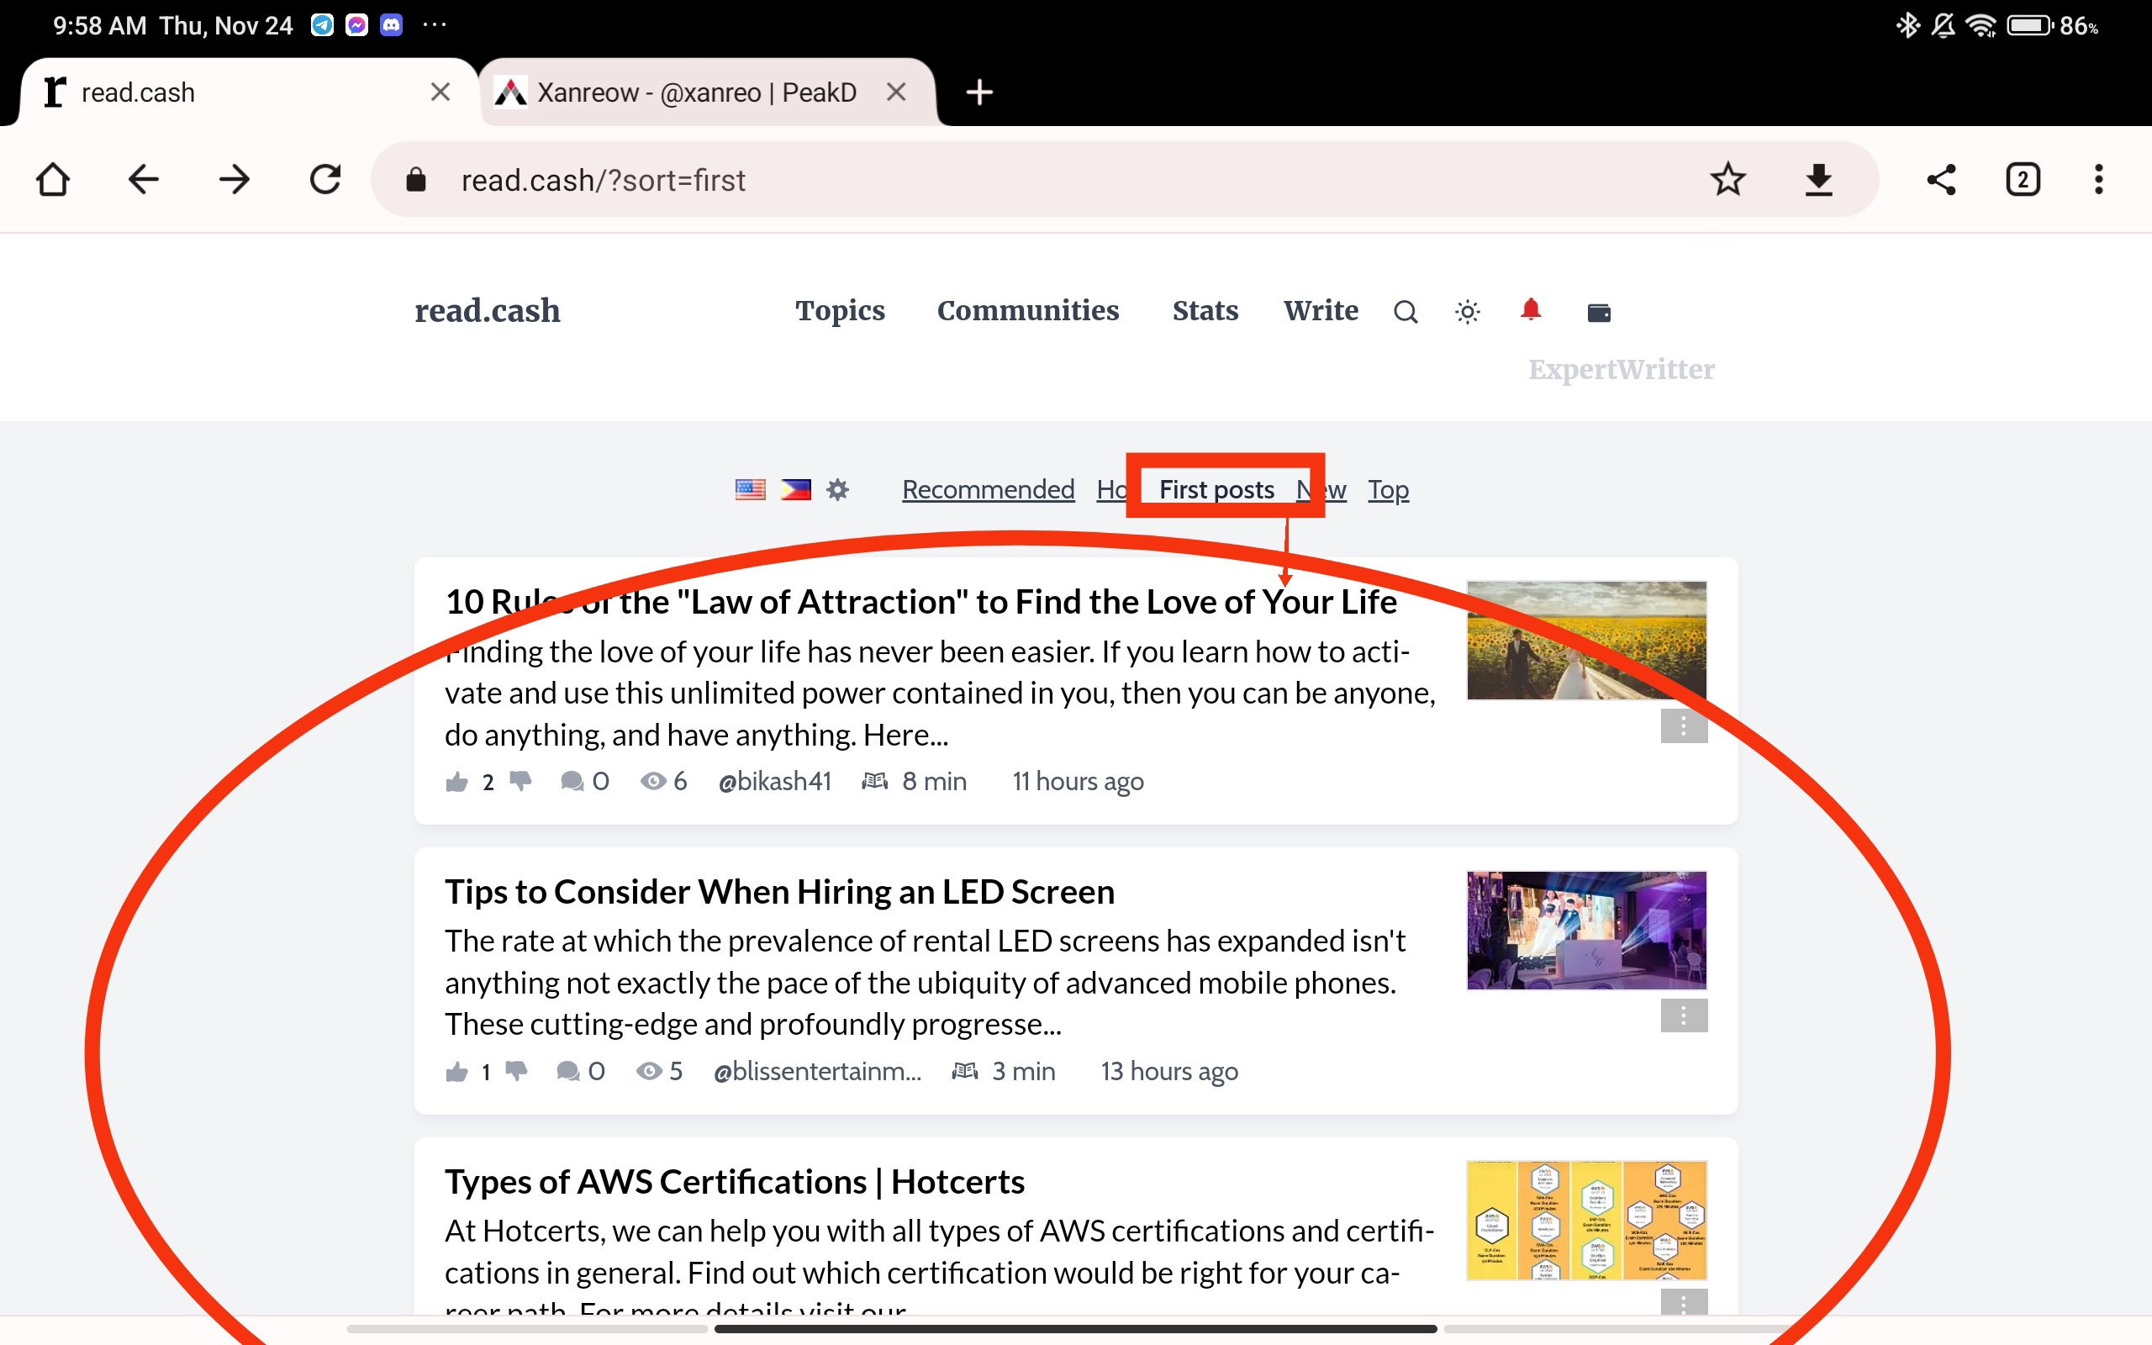Open the Communities menu item
The image size is (2152, 1345).
1028,310
